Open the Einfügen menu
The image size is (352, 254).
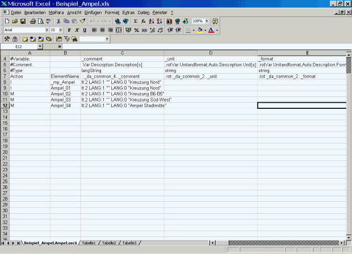(x=93, y=12)
